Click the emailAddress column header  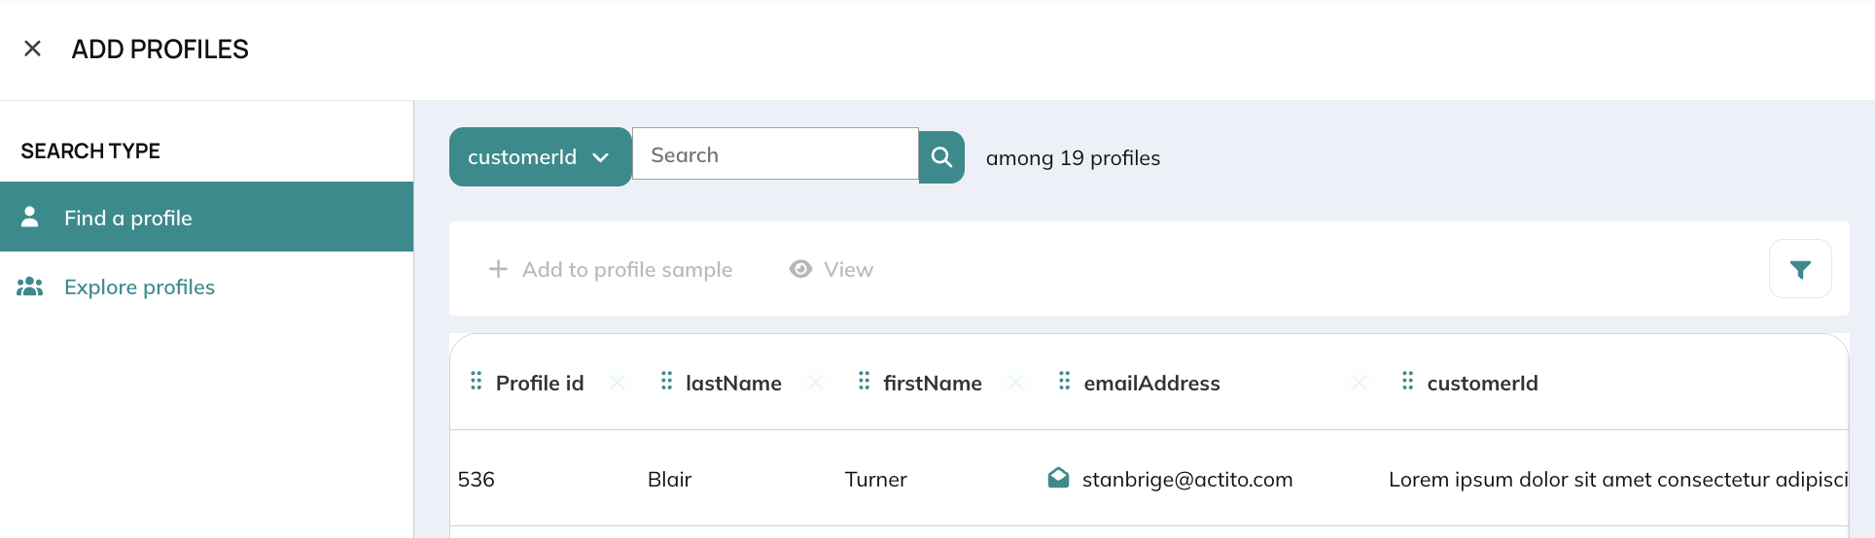click(1151, 384)
